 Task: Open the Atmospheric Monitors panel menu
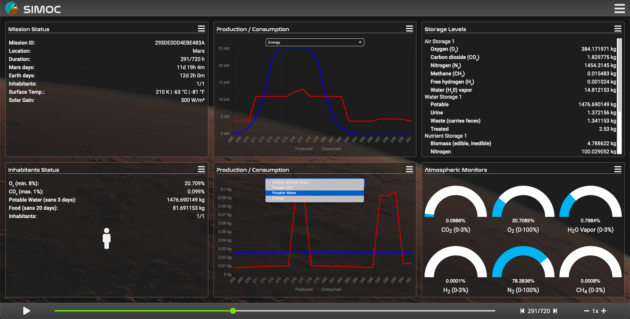coord(618,169)
